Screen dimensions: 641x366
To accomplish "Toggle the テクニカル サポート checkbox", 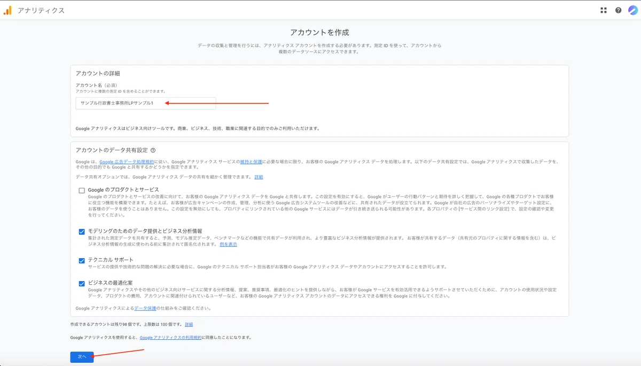I will [82, 260].
